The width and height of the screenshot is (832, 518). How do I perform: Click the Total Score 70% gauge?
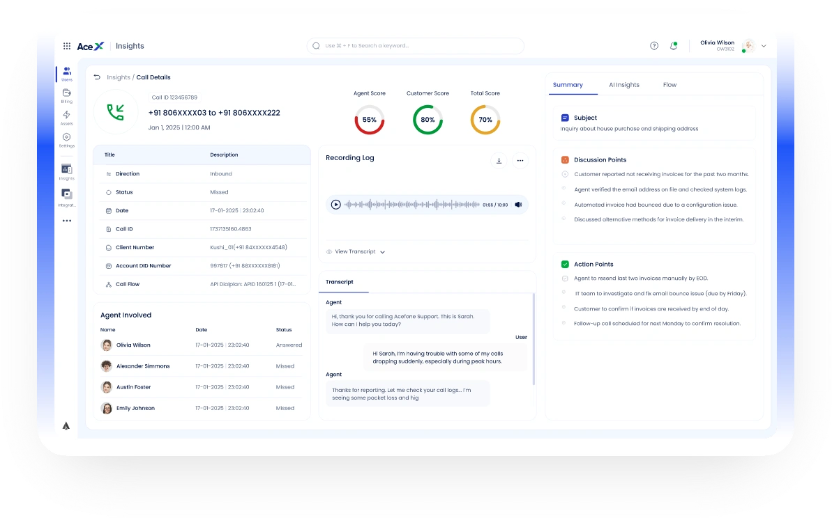pos(485,120)
